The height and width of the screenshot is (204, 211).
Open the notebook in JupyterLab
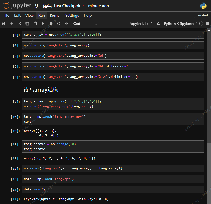pos(141,24)
